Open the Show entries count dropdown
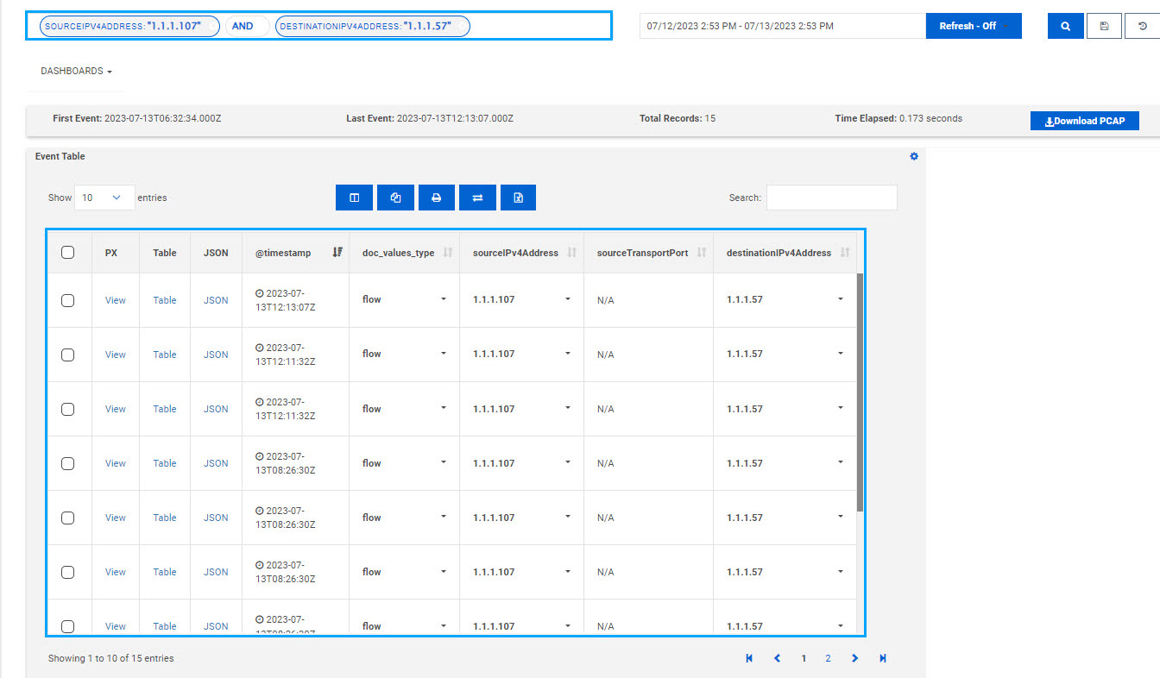The width and height of the screenshot is (1160, 678). click(104, 198)
